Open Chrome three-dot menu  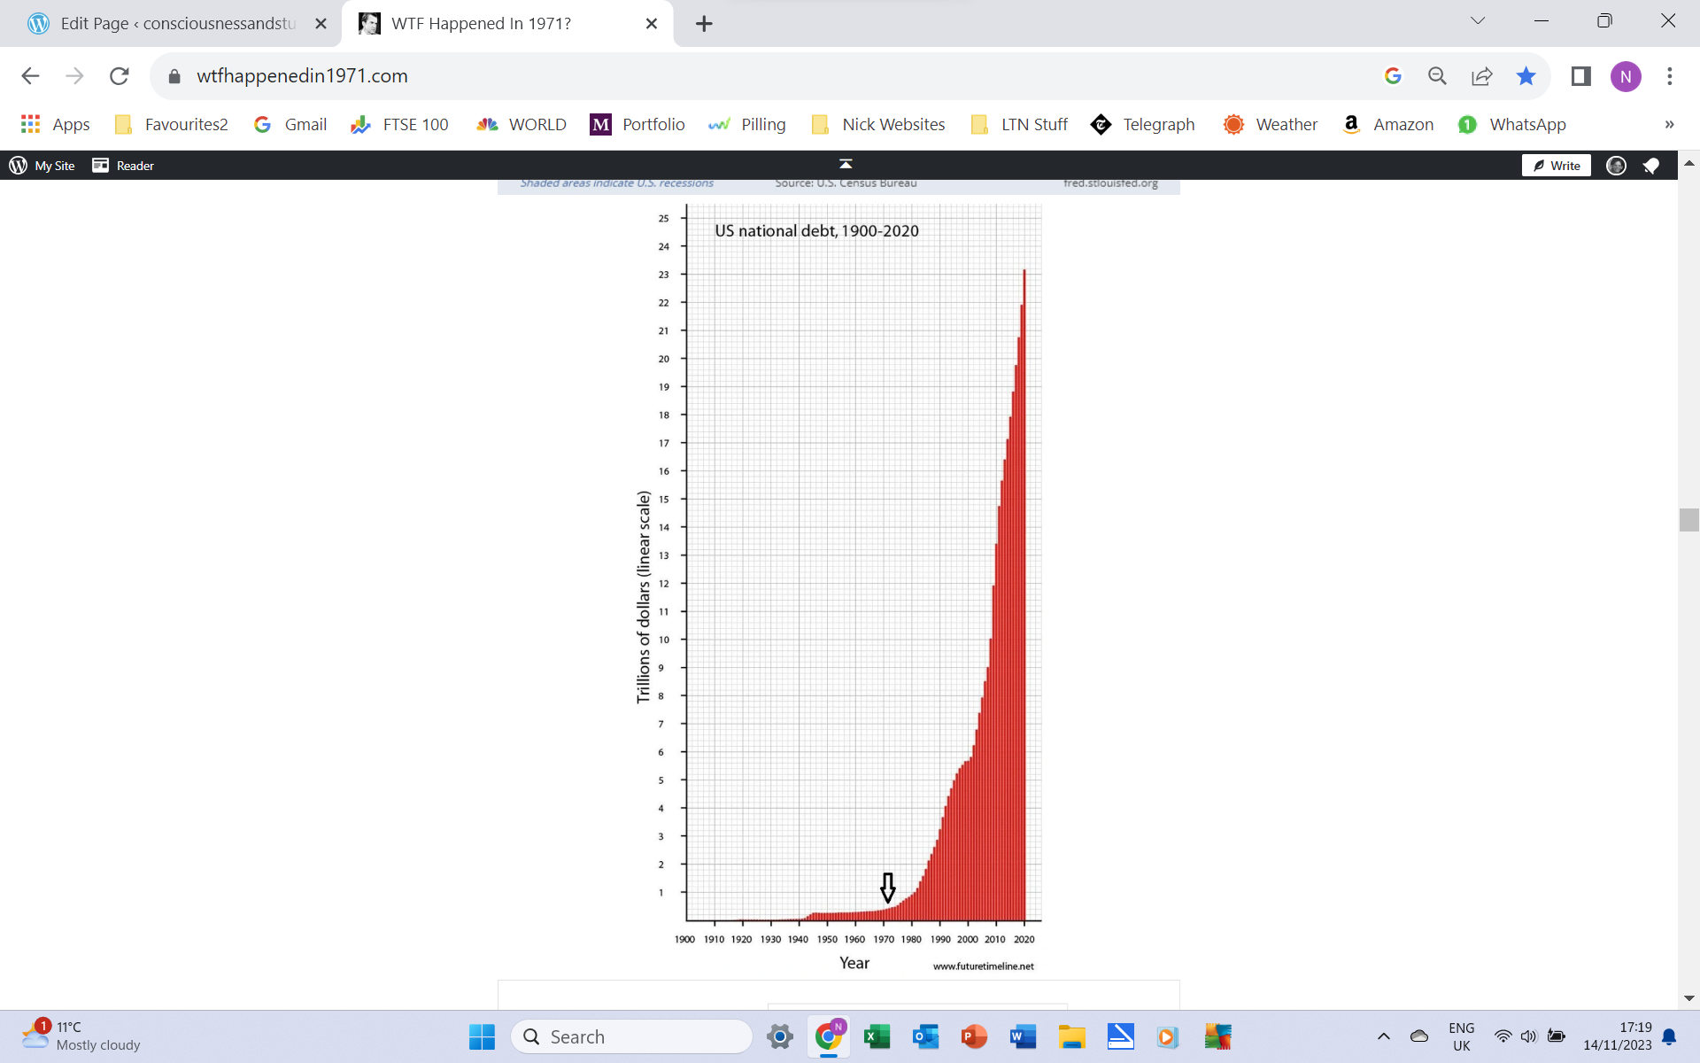click(x=1669, y=76)
